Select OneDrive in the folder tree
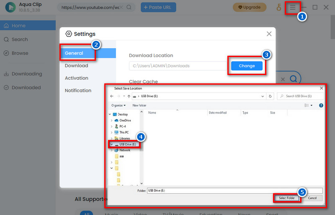This screenshot has height=215, width=335. point(125,120)
